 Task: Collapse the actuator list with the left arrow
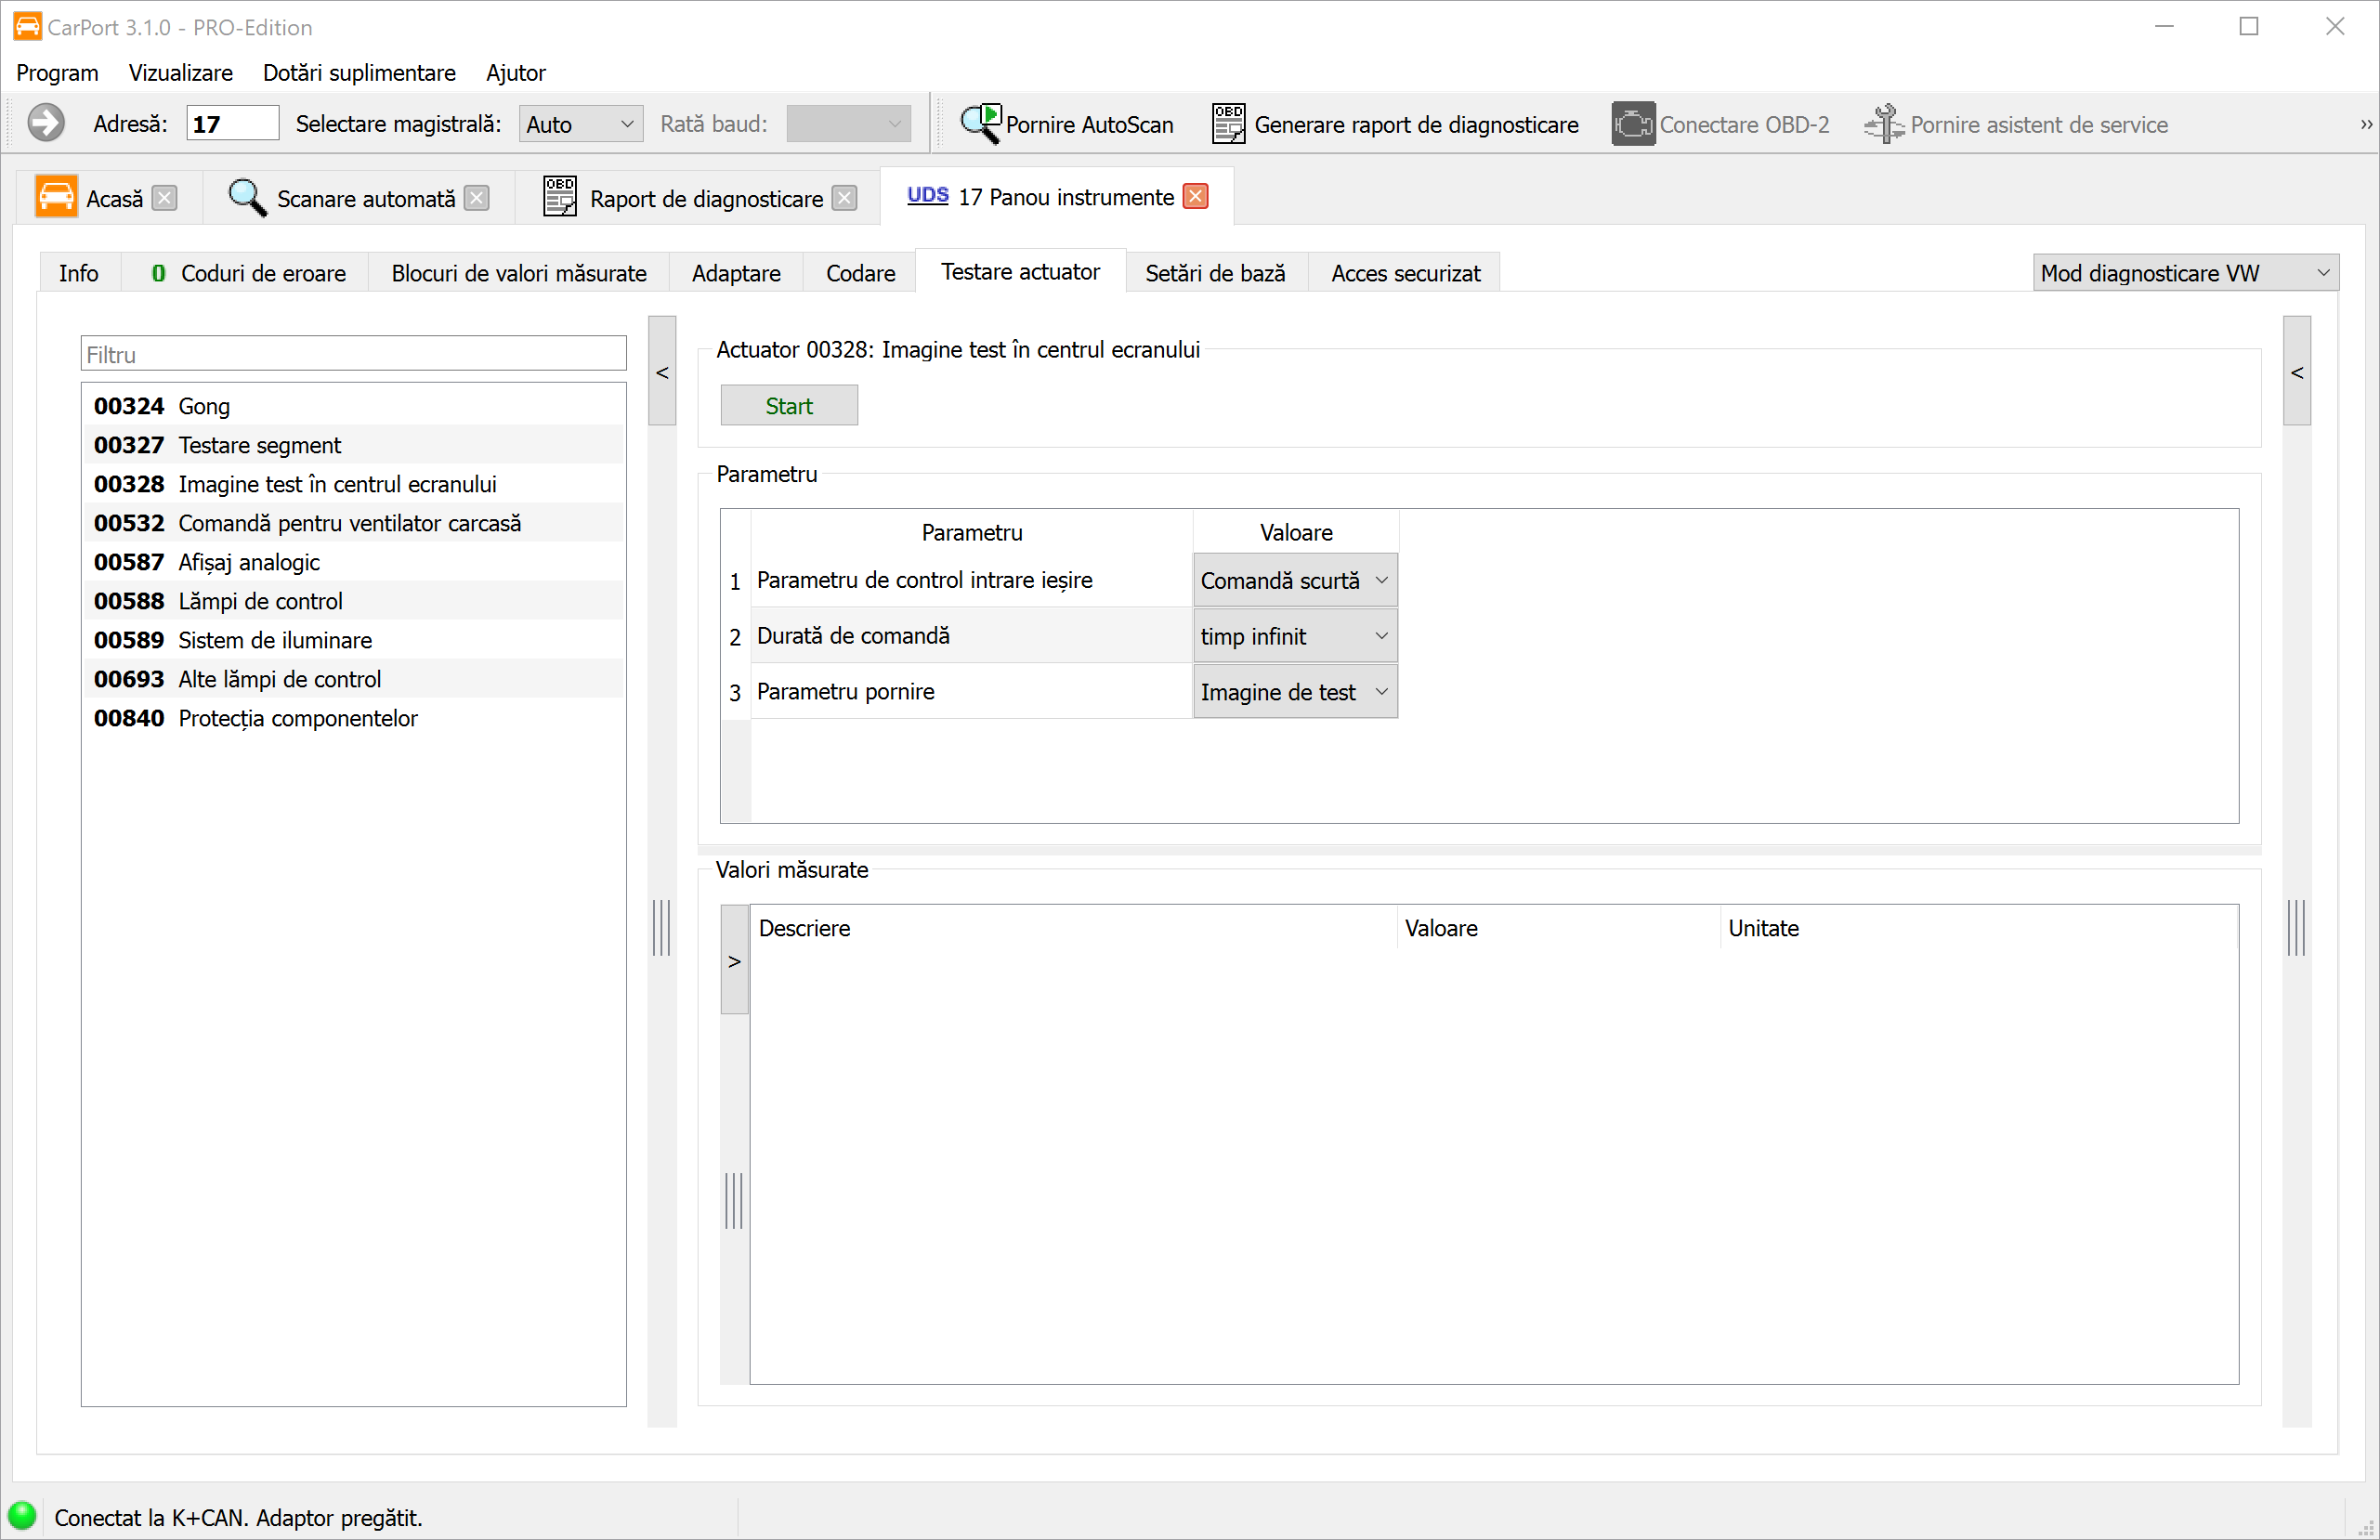coord(662,372)
